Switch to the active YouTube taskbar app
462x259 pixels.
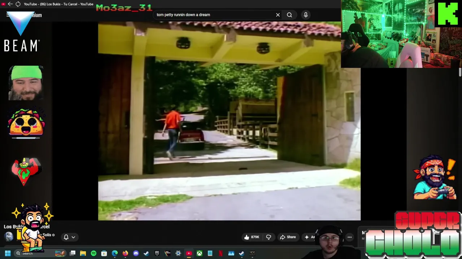point(189,253)
